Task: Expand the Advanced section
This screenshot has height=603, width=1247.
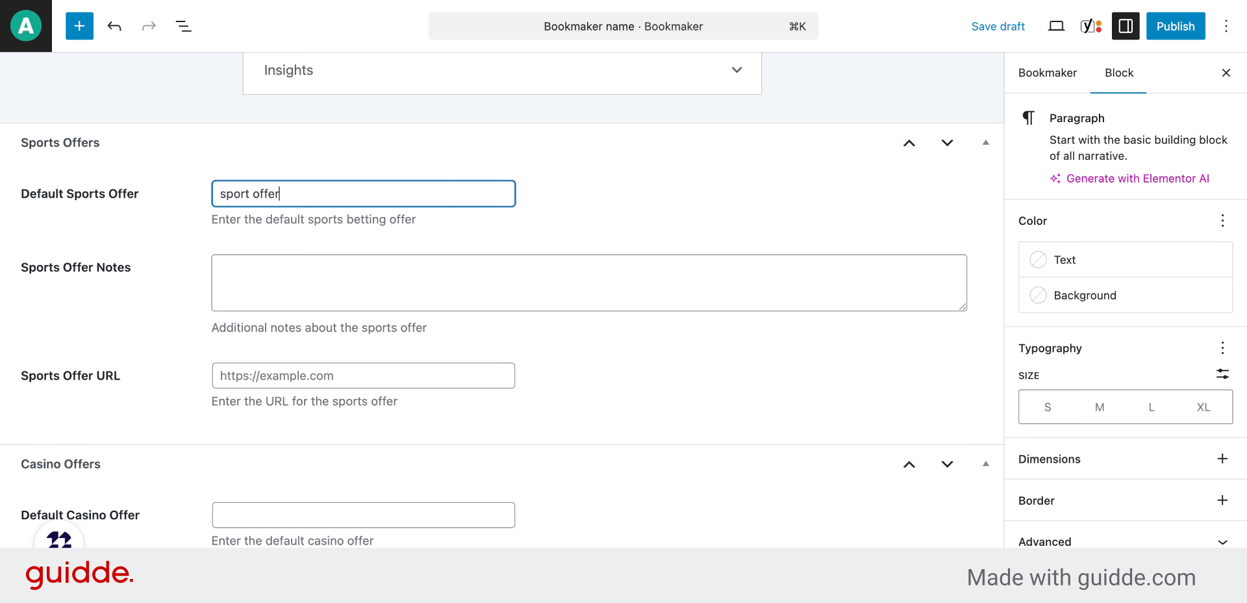Action: (x=1222, y=542)
